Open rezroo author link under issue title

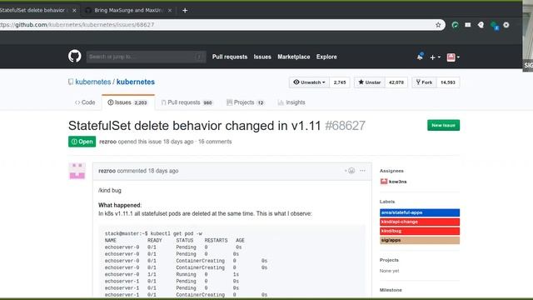point(107,142)
